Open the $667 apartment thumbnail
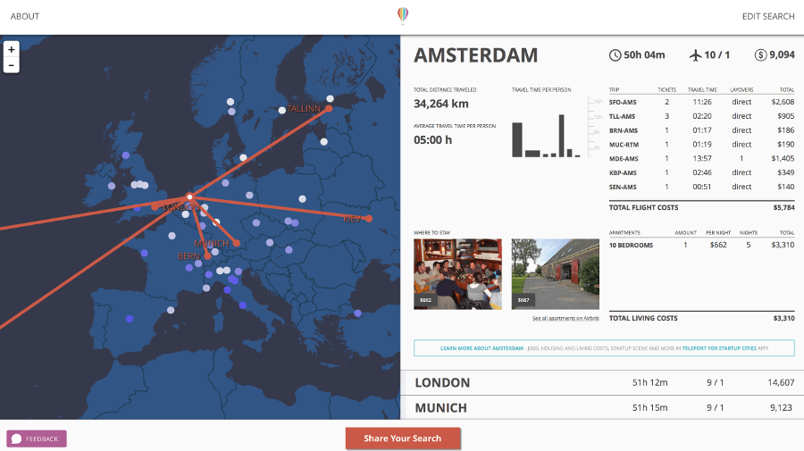The image size is (804, 451). (x=555, y=273)
